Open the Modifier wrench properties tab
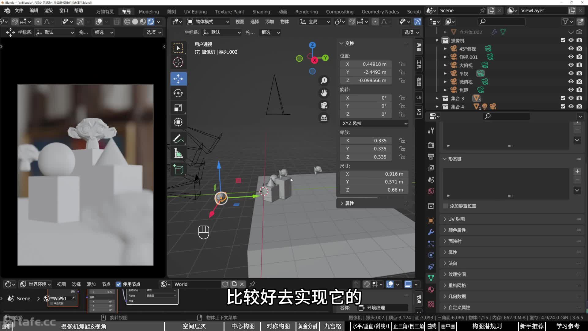The image size is (588, 331). coord(431,232)
